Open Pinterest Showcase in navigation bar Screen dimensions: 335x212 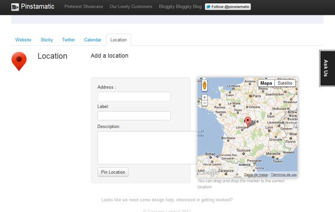84,6
